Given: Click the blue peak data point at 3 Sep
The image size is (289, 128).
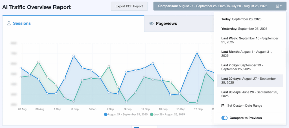Looking at the screenshot, I should tap(73, 56).
